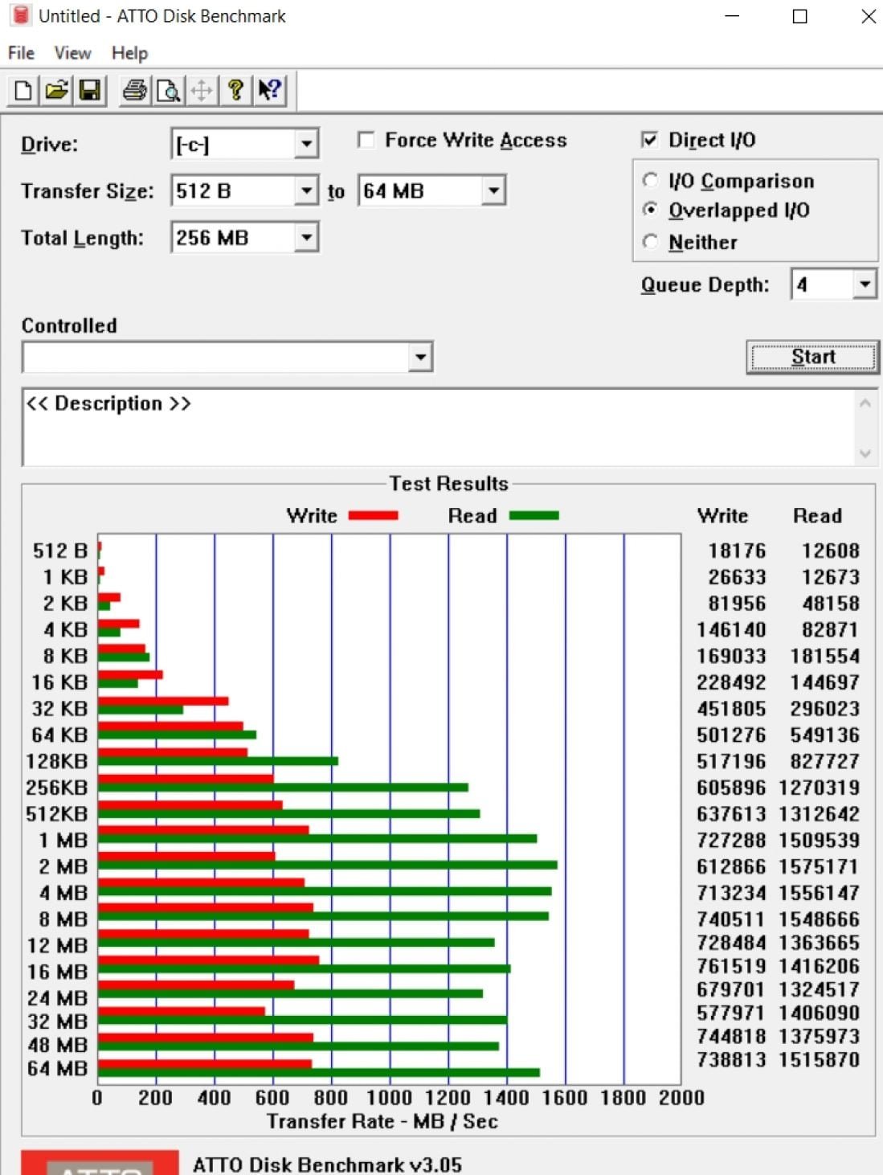
Task: Close the ATTO Disk Benchmark window
Action: (x=868, y=16)
